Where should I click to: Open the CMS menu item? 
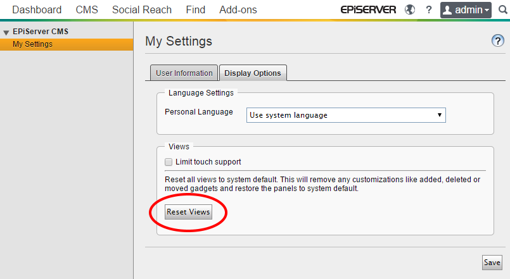(x=87, y=9)
